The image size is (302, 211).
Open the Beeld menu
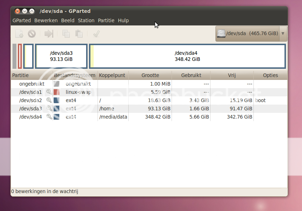click(x=68, y=20)
